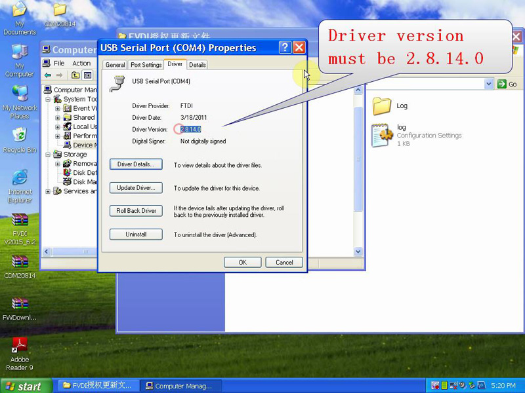Expand the Event Viewer tree node
This screenshot has height=393, width=525.
(58, 109)
